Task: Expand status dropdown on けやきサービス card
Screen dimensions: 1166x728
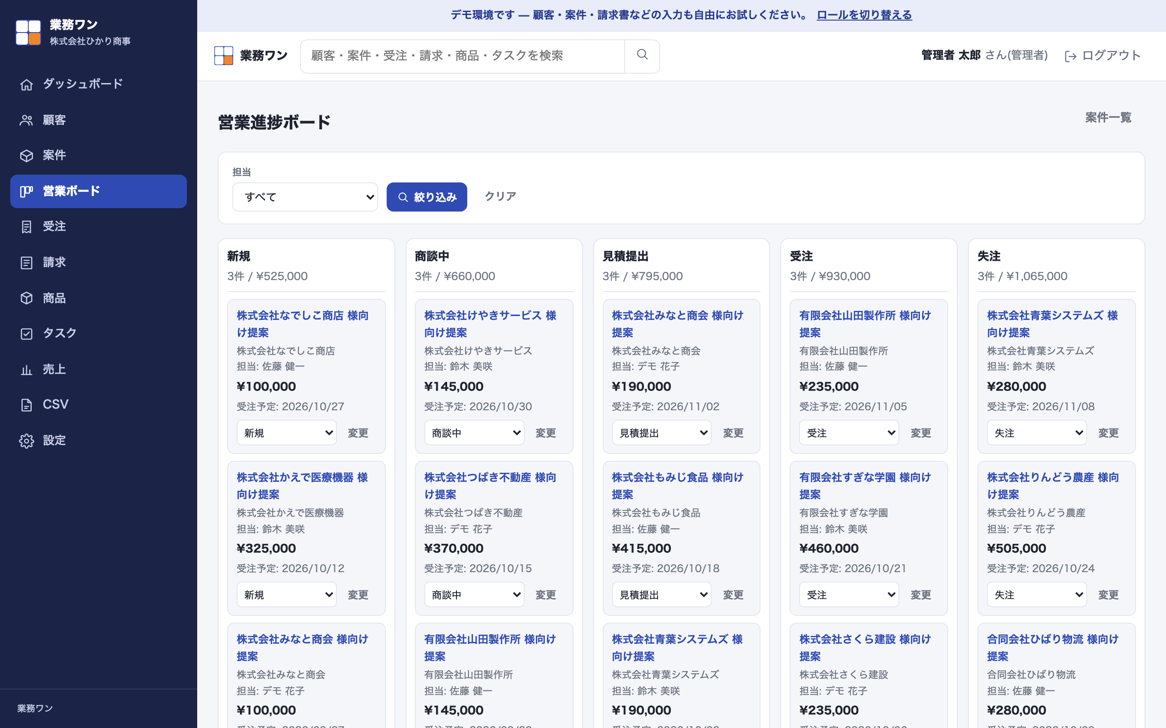Action: tap(474, 433)
